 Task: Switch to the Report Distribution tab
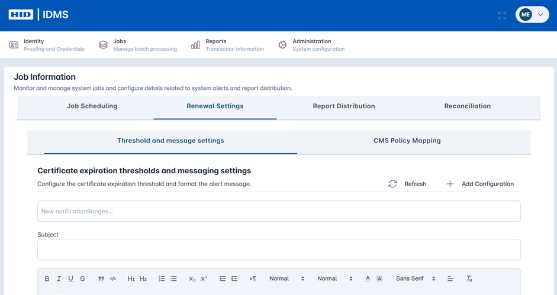click(343, 106)
